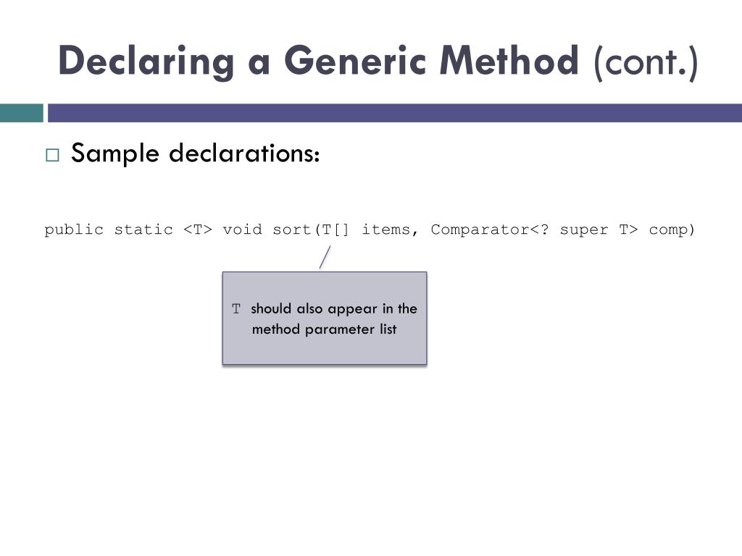Click the square bullet before Sample declarations
Screen dimensions: 742x556
point(52,155)
